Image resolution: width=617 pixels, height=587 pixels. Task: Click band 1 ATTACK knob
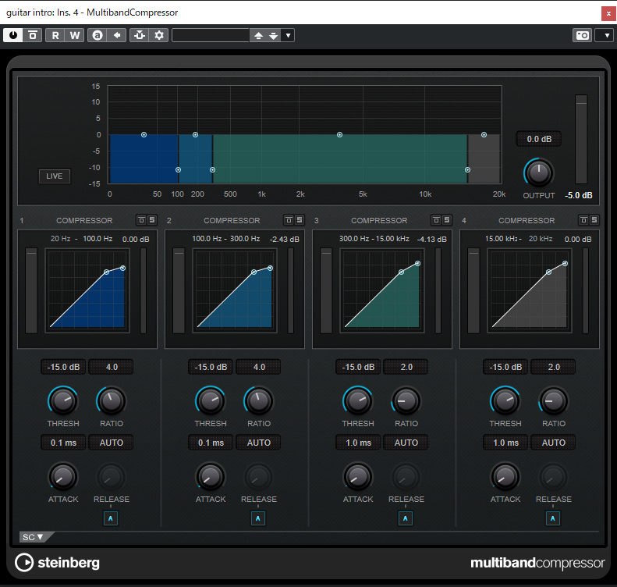(63, 477)
